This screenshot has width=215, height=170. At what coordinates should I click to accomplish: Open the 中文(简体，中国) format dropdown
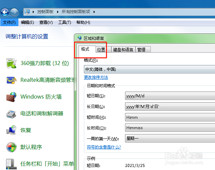149,69
